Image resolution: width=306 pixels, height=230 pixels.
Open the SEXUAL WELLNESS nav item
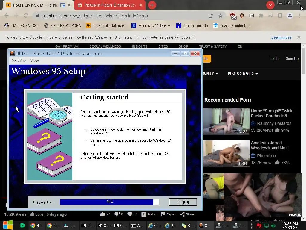click(105, 46)
